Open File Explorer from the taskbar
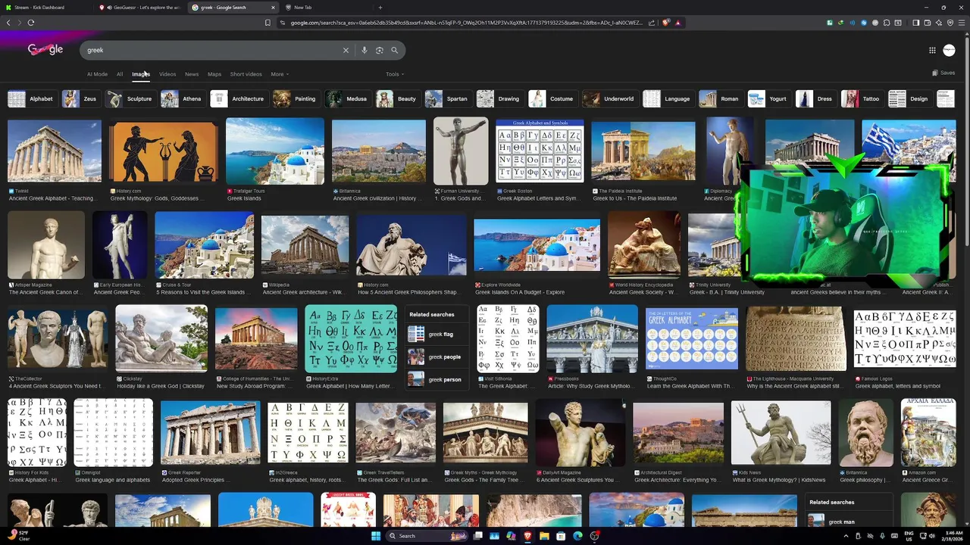 (x=544, y=536)
